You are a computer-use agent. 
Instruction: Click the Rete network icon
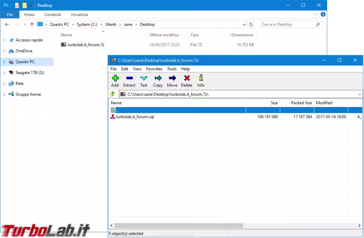(11, 83)
